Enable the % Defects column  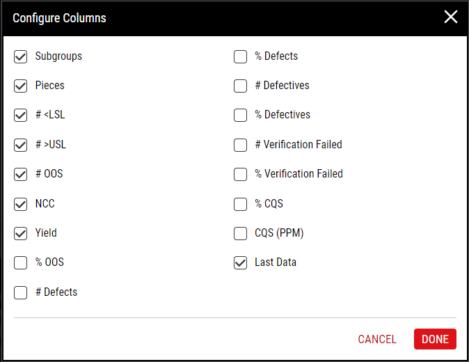(240, 56)
